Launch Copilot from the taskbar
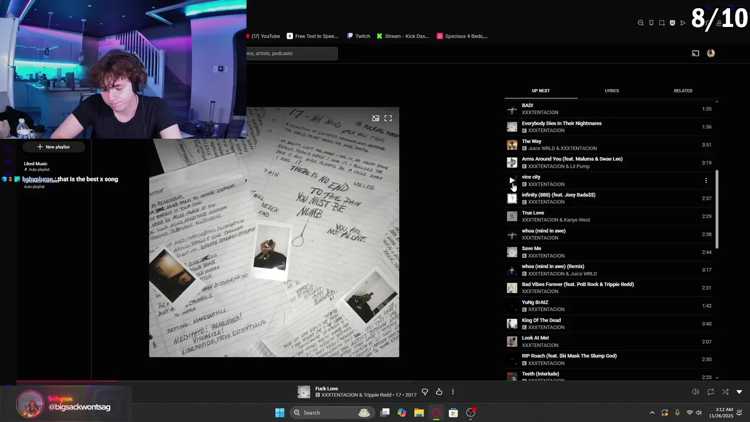The image size is (750, 422). (x=402, y=413)
